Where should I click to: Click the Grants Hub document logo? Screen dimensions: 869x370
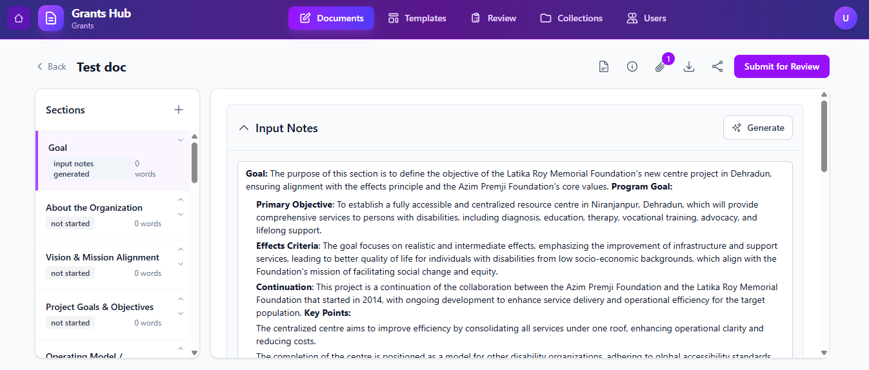[x=51, y=18]
